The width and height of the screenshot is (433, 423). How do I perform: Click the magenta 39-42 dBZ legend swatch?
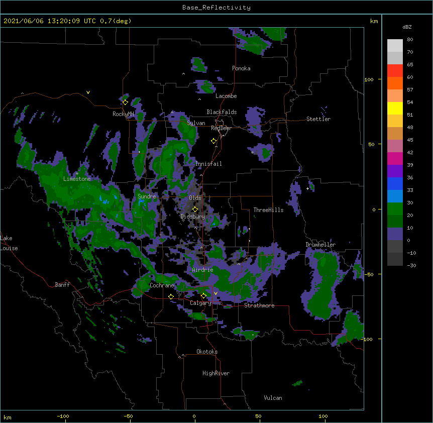395,158
